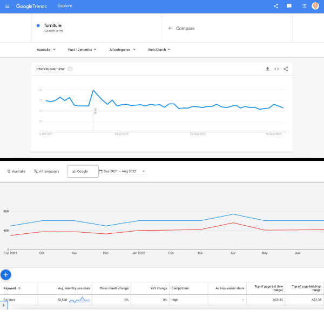
Task: Expand the Australia region dropdown in Trends
Action: click(46, 50)
